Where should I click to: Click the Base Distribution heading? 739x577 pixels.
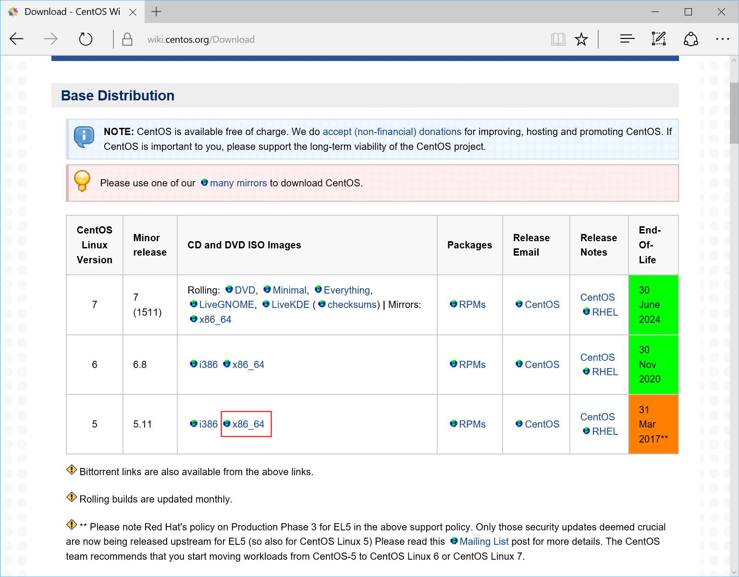[118, 96]
